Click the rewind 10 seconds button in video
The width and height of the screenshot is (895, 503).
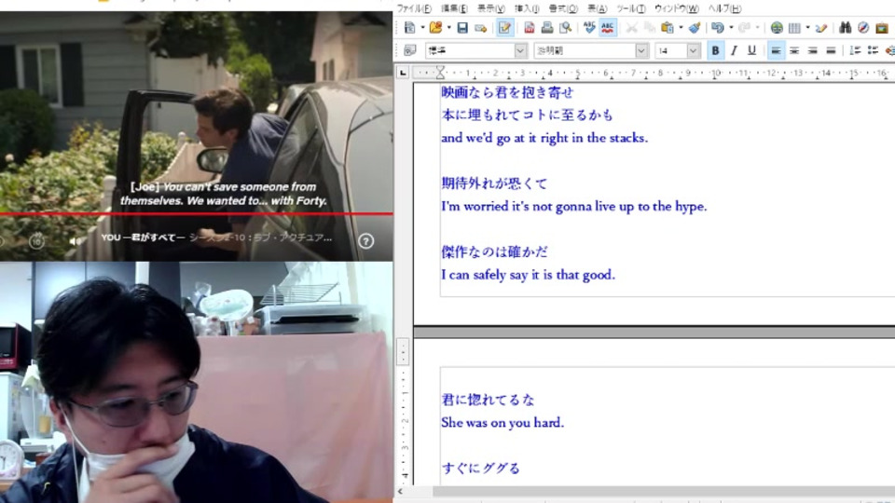[36, 240]
